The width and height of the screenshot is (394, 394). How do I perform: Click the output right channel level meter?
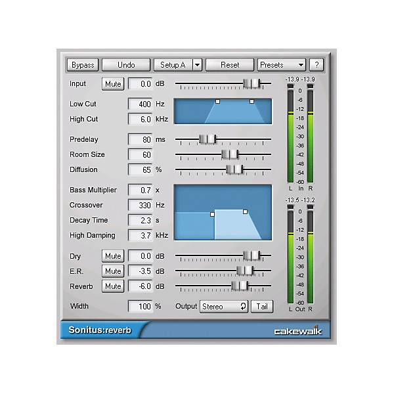tap(311, 254)
